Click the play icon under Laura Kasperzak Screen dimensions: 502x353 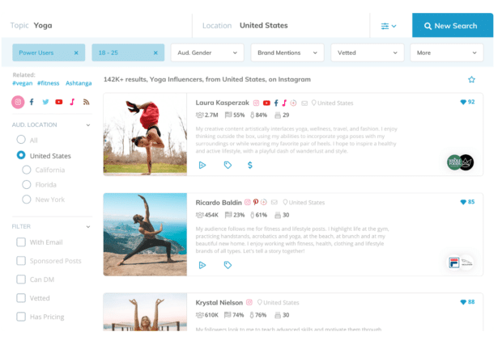pyautogui.click(x=202, y=165)
